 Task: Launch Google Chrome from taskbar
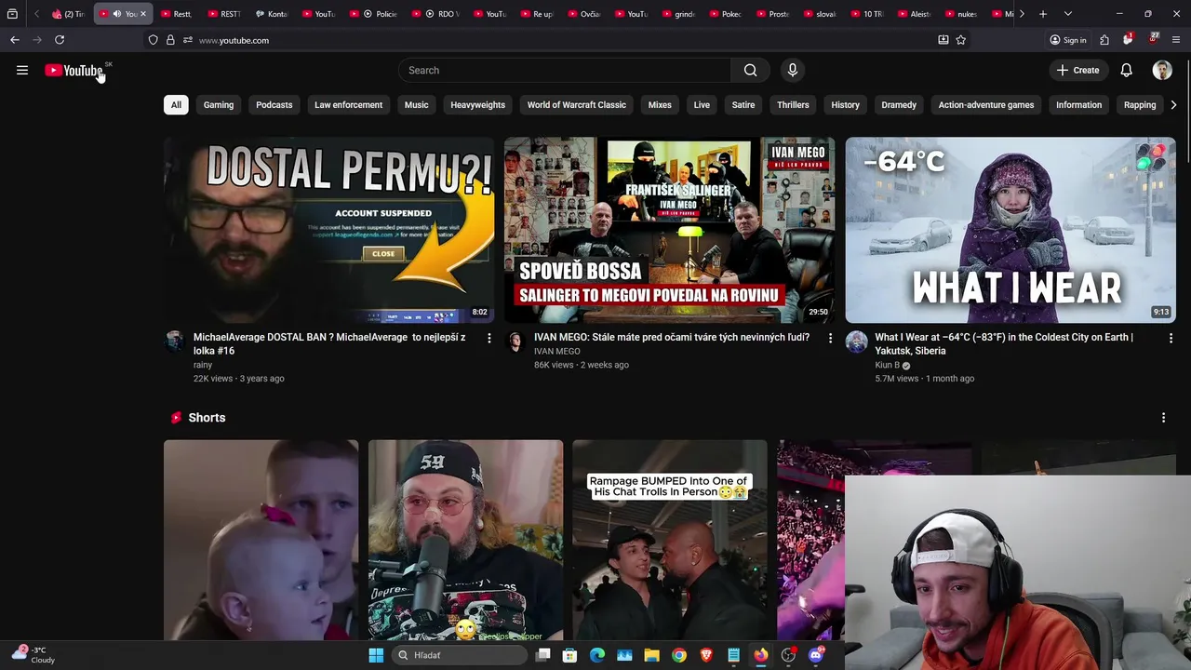pos(679,655)
